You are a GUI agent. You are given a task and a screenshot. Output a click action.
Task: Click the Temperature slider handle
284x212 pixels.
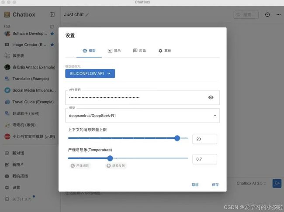point(110,158)
